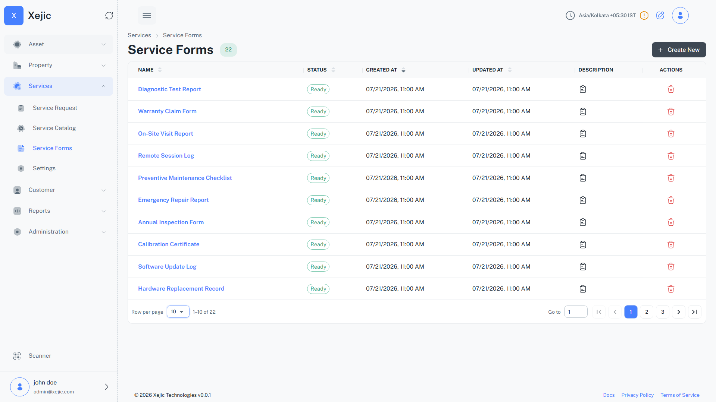Image resolution: width=716 pixels, height=402 pixels.
Task: Select current page 1 button
Action: tap(631, 312)
